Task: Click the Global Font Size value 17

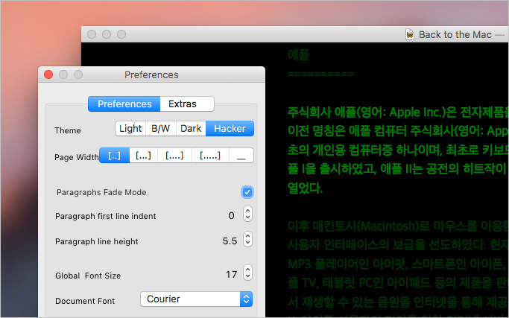Action: click(x=232, y=275)
